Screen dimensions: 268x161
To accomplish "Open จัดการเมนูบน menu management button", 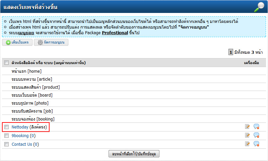I will 51,42.
